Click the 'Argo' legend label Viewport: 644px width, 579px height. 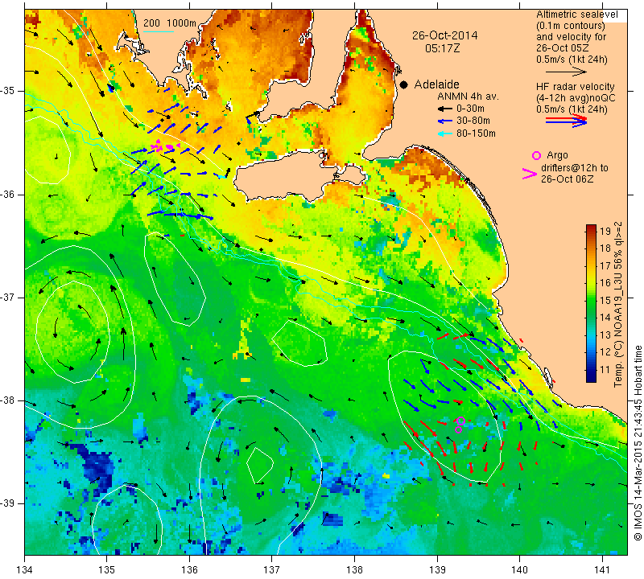click(x=557, y=155)
